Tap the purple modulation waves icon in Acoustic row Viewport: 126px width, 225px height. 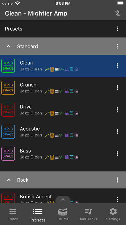point(67,135)
